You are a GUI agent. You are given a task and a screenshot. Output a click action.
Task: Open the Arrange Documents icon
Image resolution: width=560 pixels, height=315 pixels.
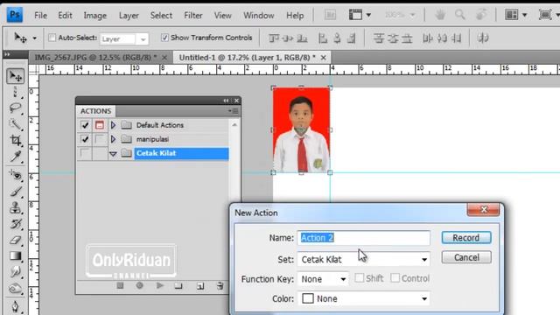click(515, 15)
